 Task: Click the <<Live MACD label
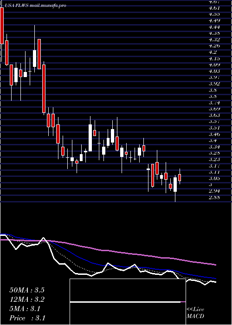click(195, 313)
